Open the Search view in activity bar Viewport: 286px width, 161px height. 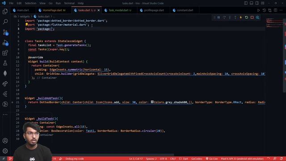click(x=5, y=22)
